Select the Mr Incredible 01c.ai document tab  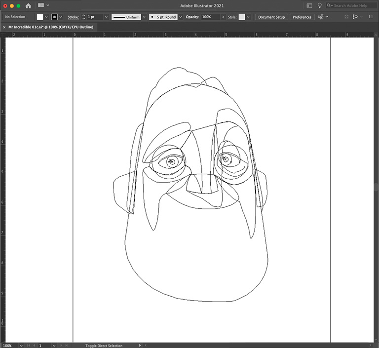51,27
